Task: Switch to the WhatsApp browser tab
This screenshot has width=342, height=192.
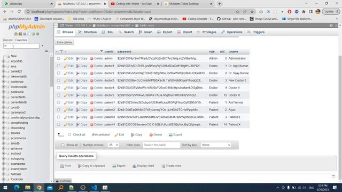Action: 28,4
